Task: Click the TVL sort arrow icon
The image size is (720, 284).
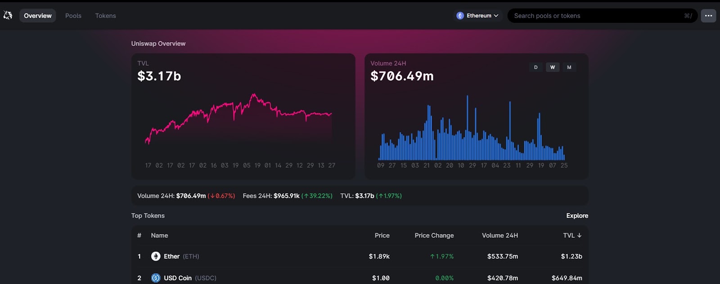Action: click(579, 235)
